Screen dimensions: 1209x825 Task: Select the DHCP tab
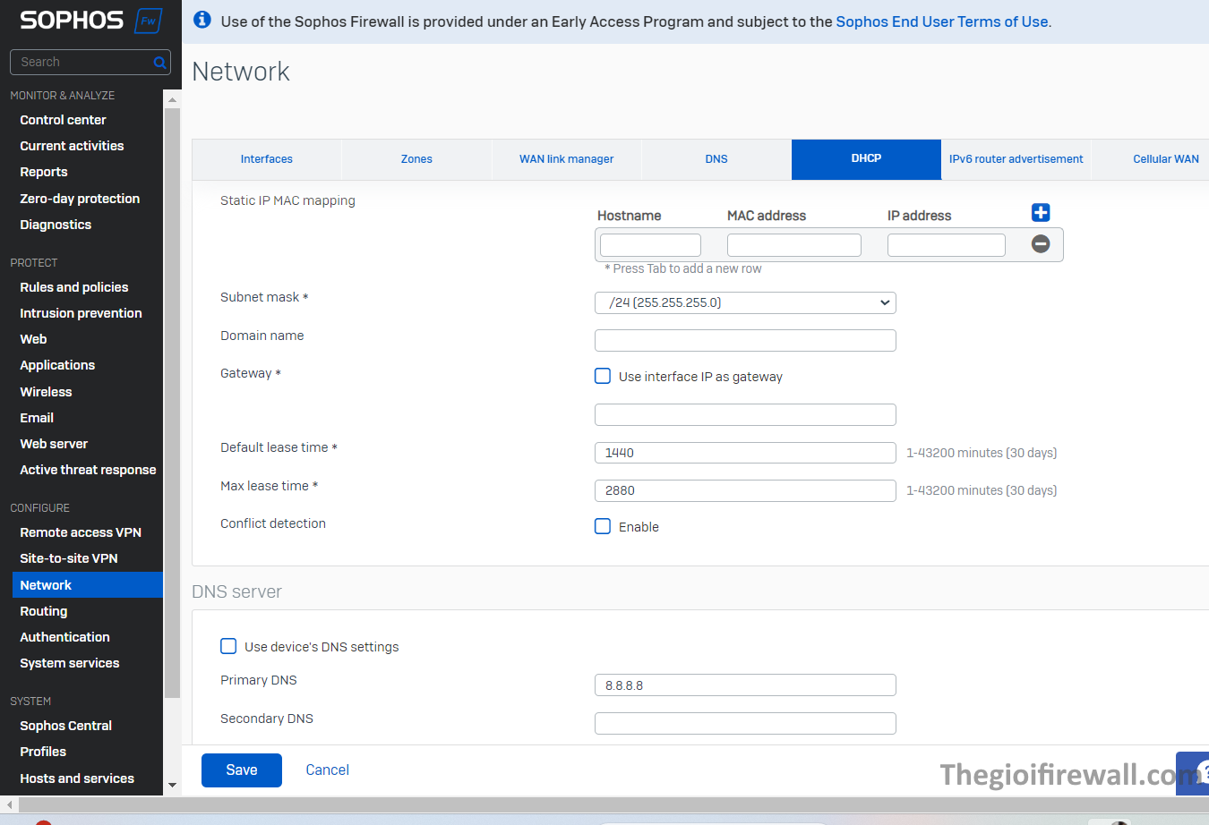[x=866, y=159]
